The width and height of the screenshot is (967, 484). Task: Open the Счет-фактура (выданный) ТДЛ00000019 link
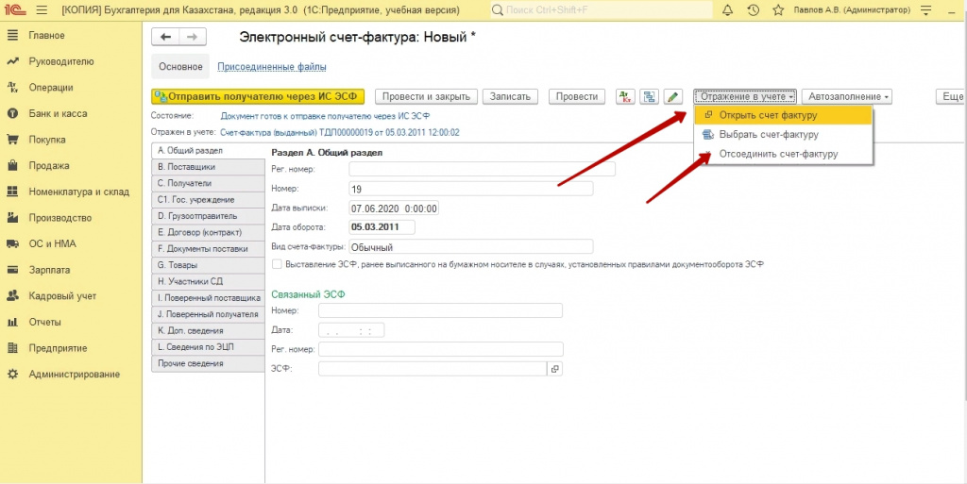coord(340,132)
